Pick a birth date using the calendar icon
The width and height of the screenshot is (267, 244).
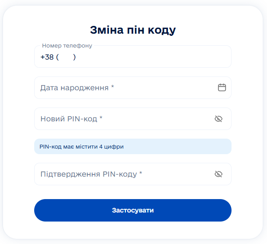[222, 88]
